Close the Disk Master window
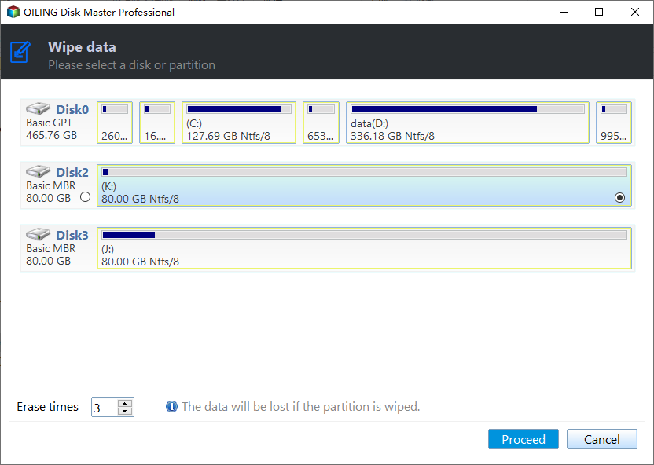Viewport: 654px width, 465px height. coord(635,12)
